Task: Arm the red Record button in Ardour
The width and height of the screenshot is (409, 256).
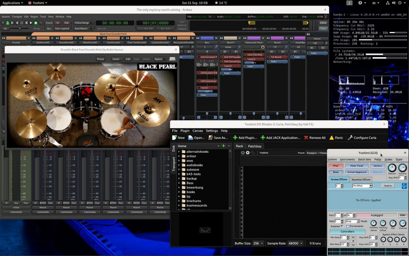Action: (41, 23)
